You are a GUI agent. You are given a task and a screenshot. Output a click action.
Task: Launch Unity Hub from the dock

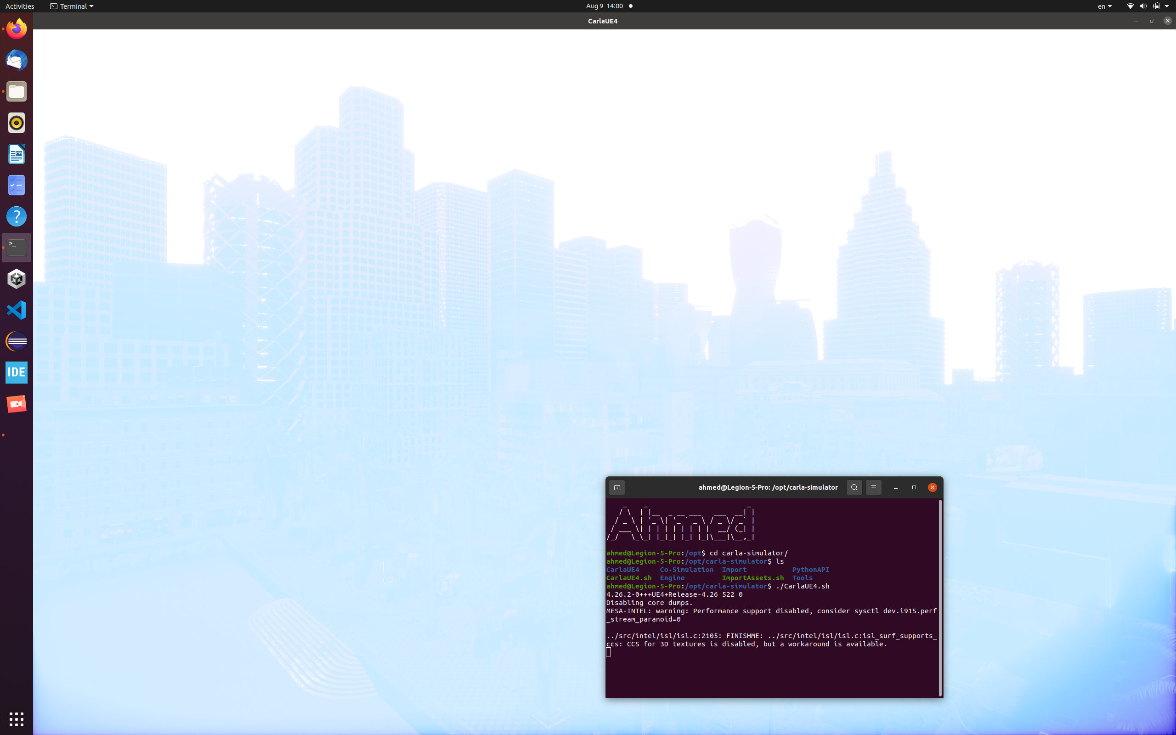[x=17, y=278]
